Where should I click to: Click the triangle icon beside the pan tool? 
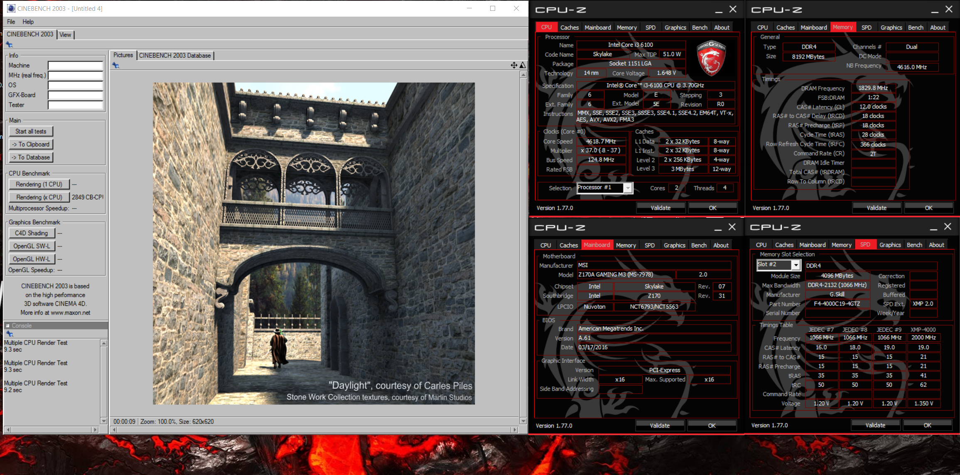click(x=523, y=65)
